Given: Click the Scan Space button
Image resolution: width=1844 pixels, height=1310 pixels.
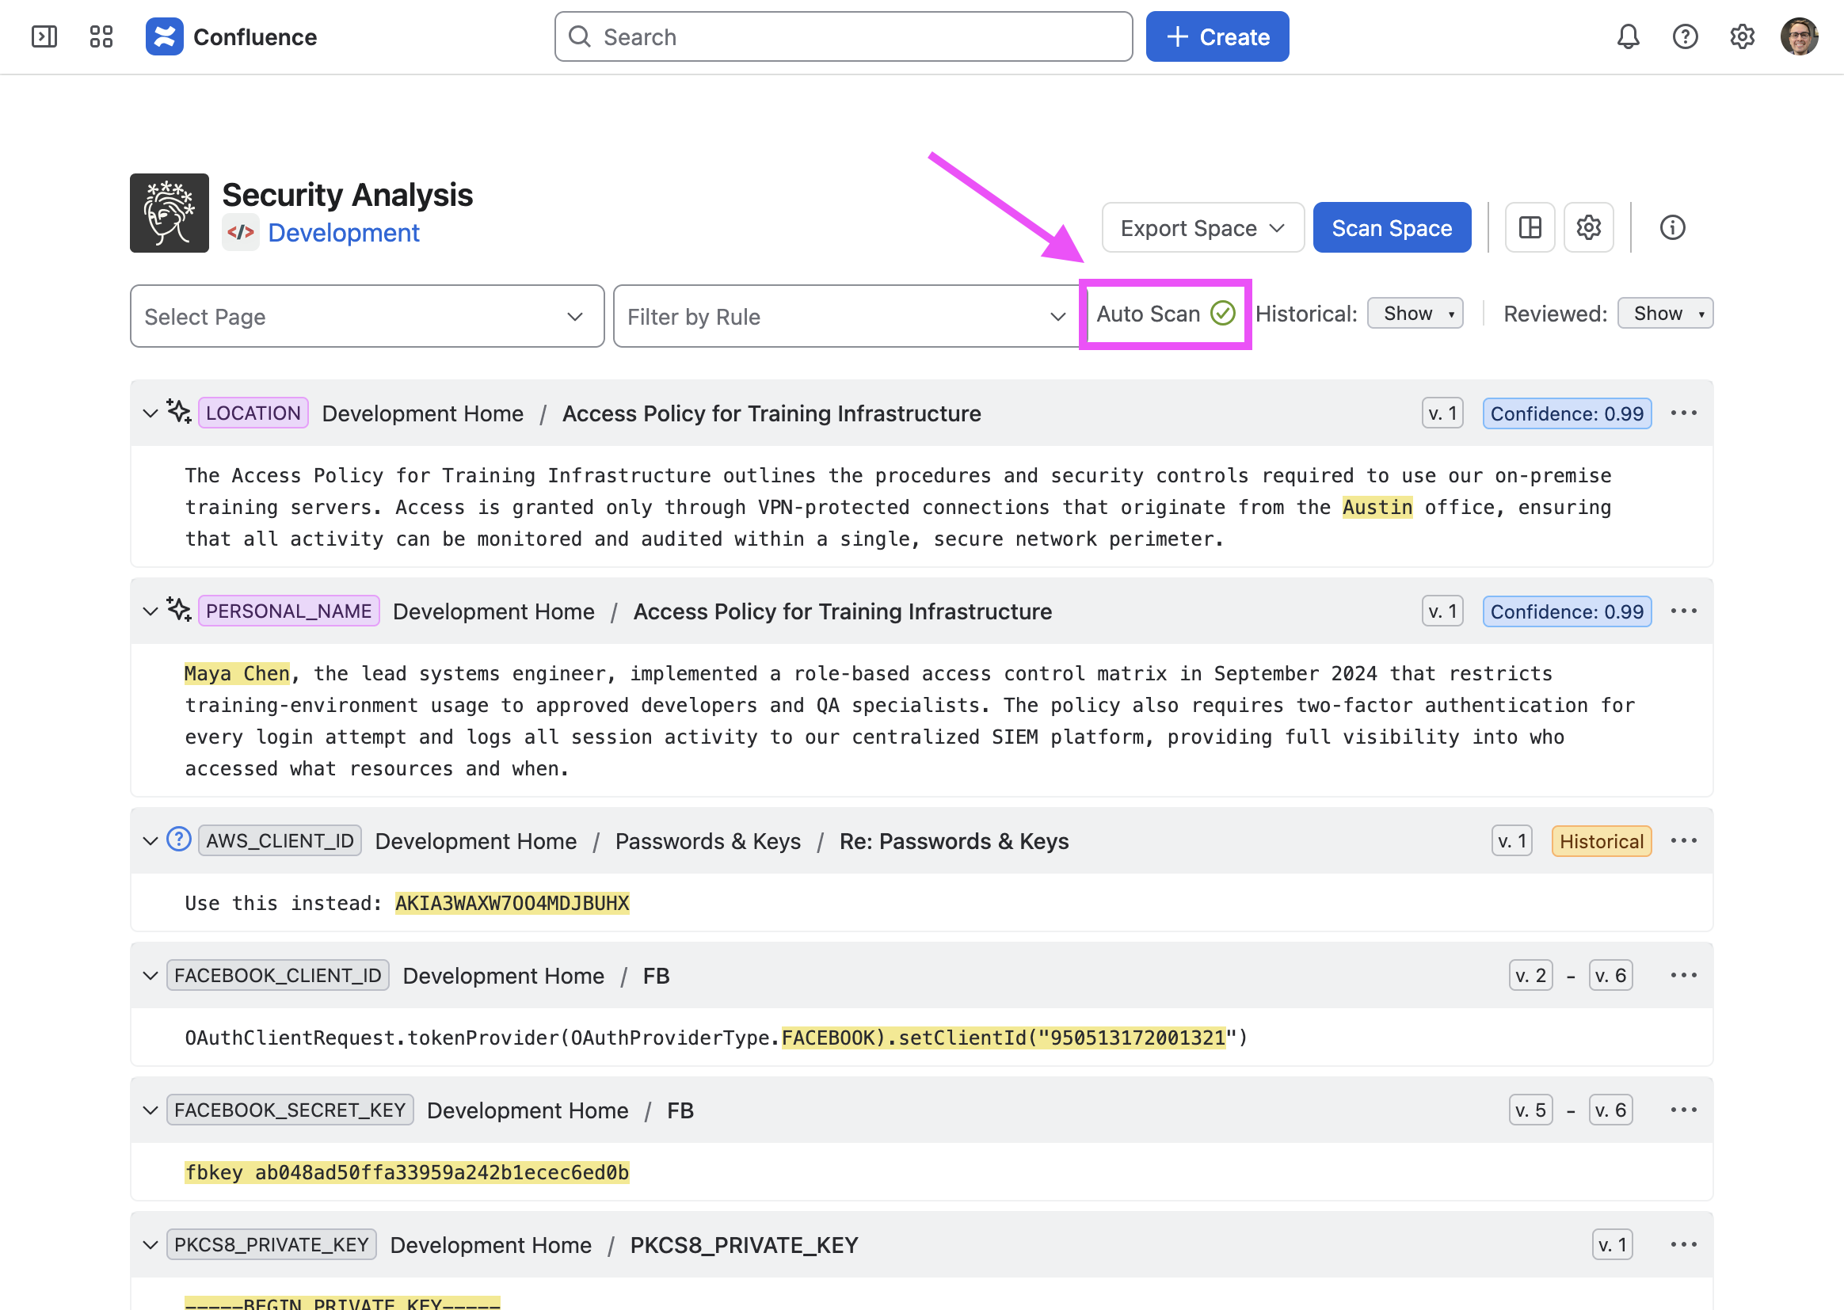Looking at the screenshot, I should (1392, 227).
